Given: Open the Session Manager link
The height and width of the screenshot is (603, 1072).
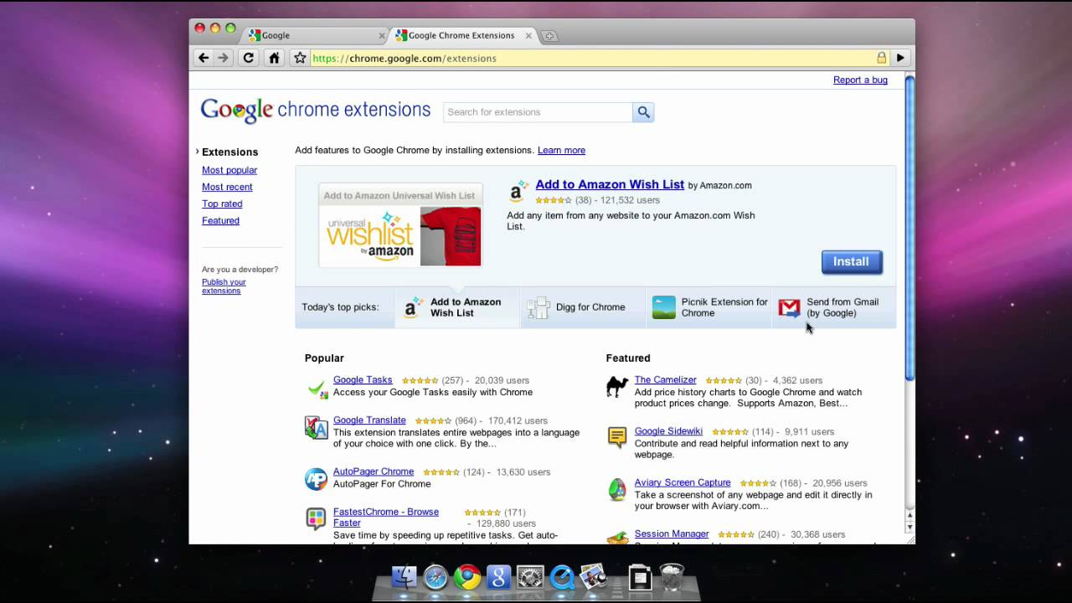Looking at the screenshot, I should tap(672, 533).
